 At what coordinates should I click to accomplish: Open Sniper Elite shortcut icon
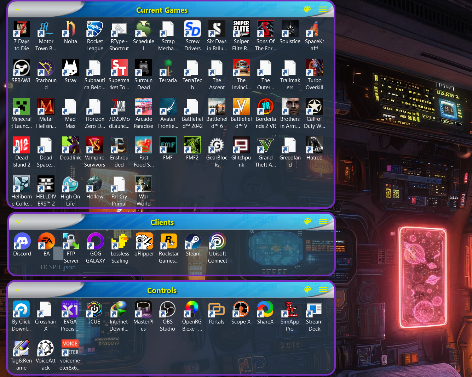point(241,29)
